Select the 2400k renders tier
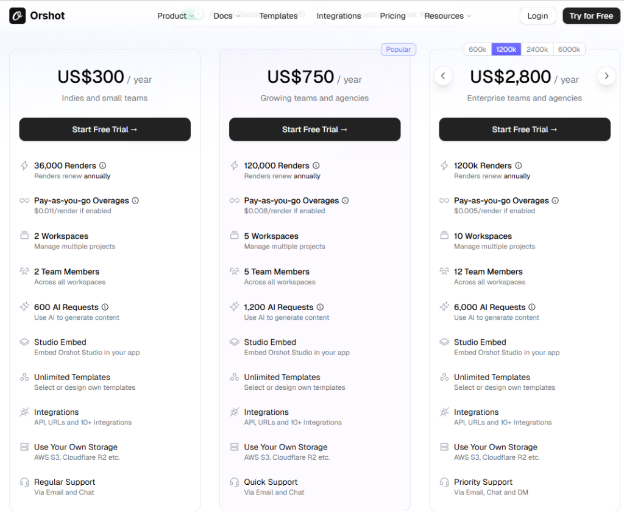The width and height of the screenshot is (624, 511). (x=537, y=49)
